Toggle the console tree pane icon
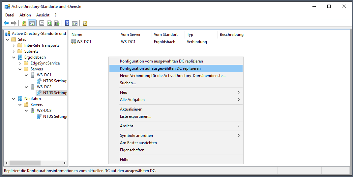Screen dimensions: 353x177 (32, 23)
